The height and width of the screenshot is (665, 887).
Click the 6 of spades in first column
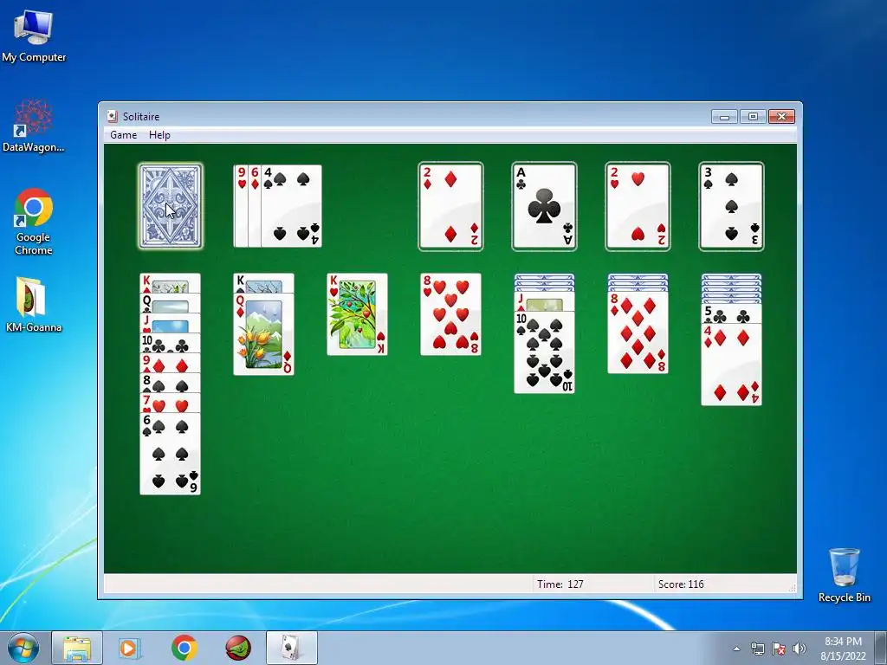171,454
